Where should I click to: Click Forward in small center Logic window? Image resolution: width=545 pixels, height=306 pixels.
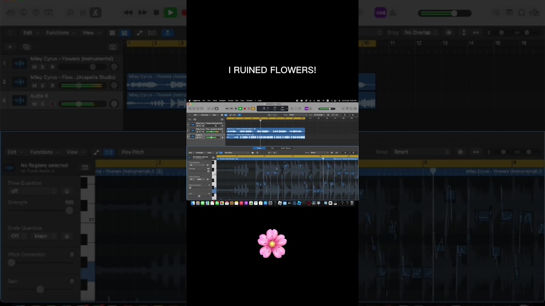232,108
